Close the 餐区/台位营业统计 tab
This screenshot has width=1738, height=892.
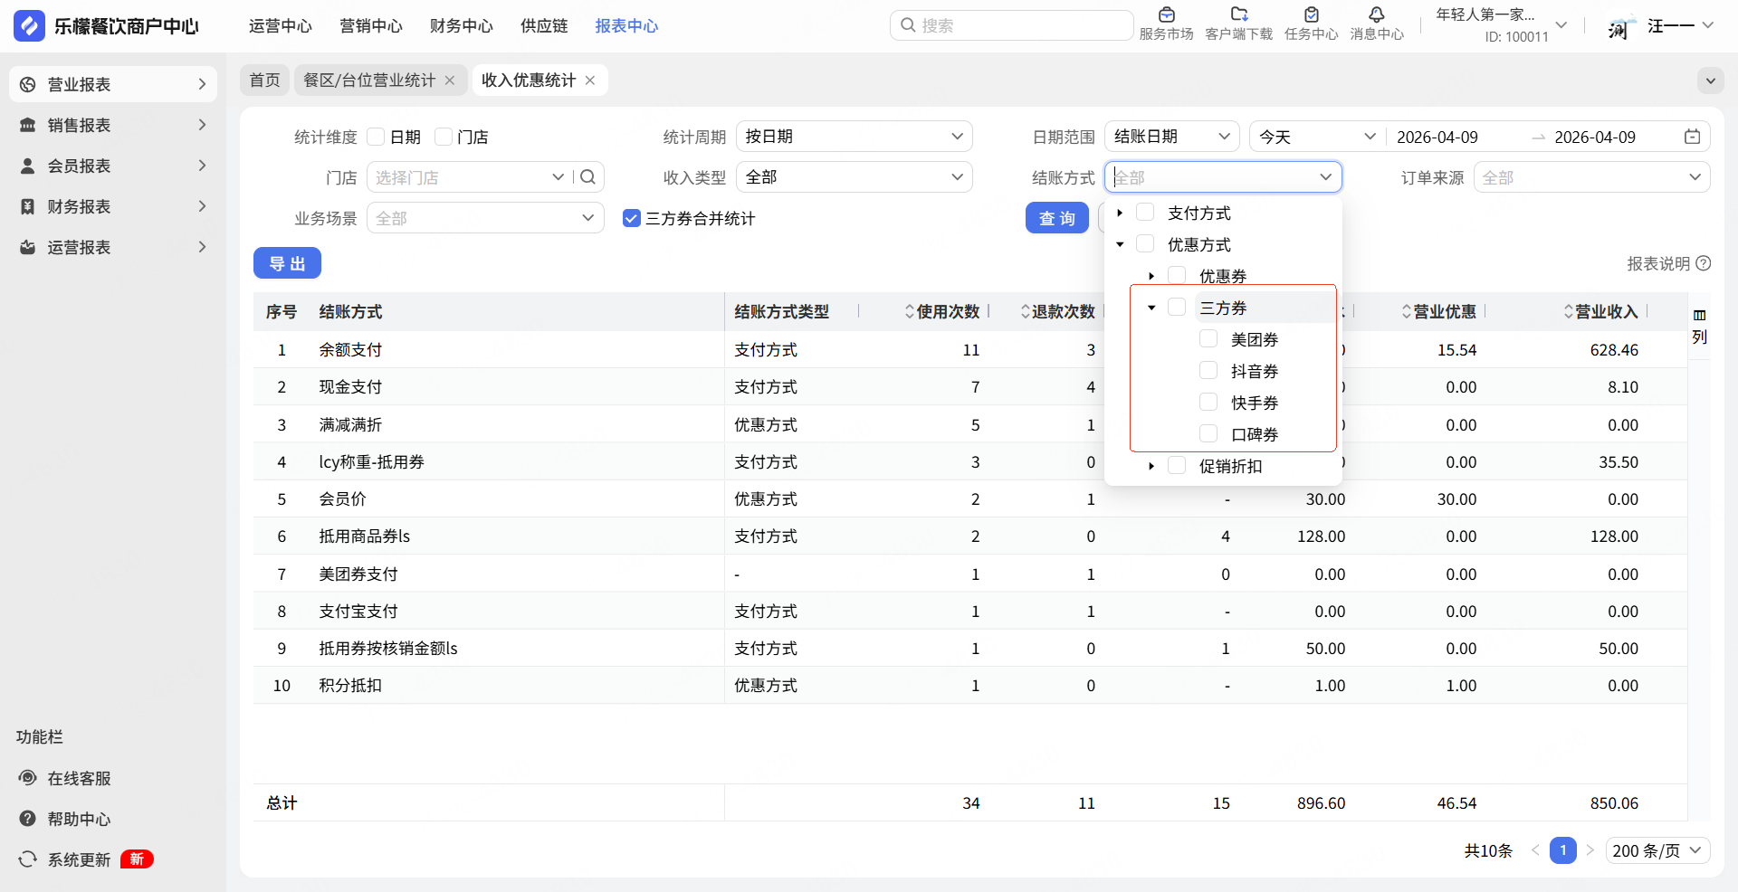click(450, 81)
